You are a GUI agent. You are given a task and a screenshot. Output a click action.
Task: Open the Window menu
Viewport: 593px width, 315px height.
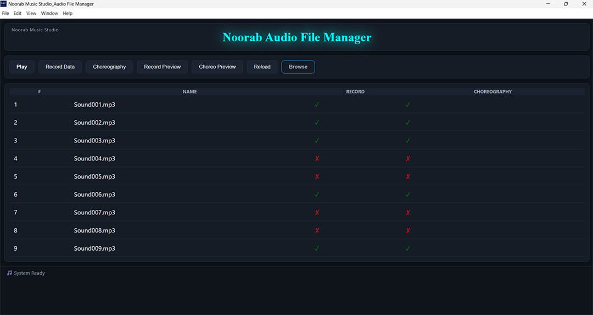[49, 13]
